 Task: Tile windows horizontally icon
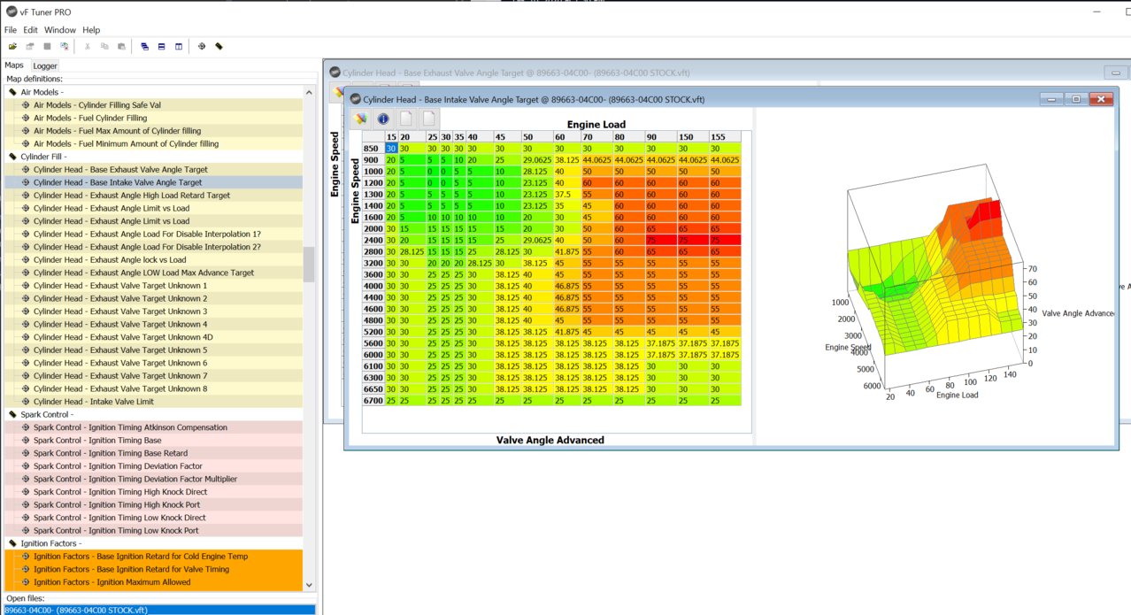(161, 46)
